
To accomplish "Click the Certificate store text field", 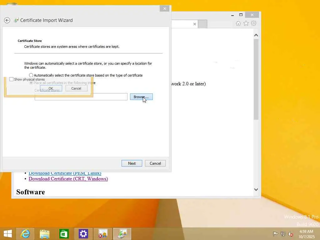I will coord(81,97).
